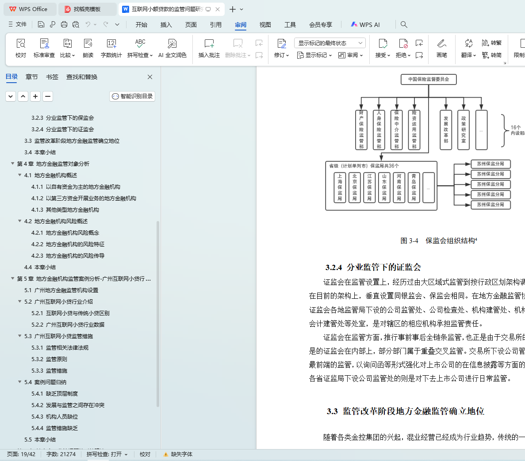Switch to the 引用 ribbon tab
The width and height of the screenshot is (525, 461).
216,24
